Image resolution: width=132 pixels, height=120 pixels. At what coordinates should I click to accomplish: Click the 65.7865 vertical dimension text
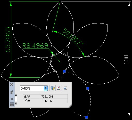[x=8, y=40]
